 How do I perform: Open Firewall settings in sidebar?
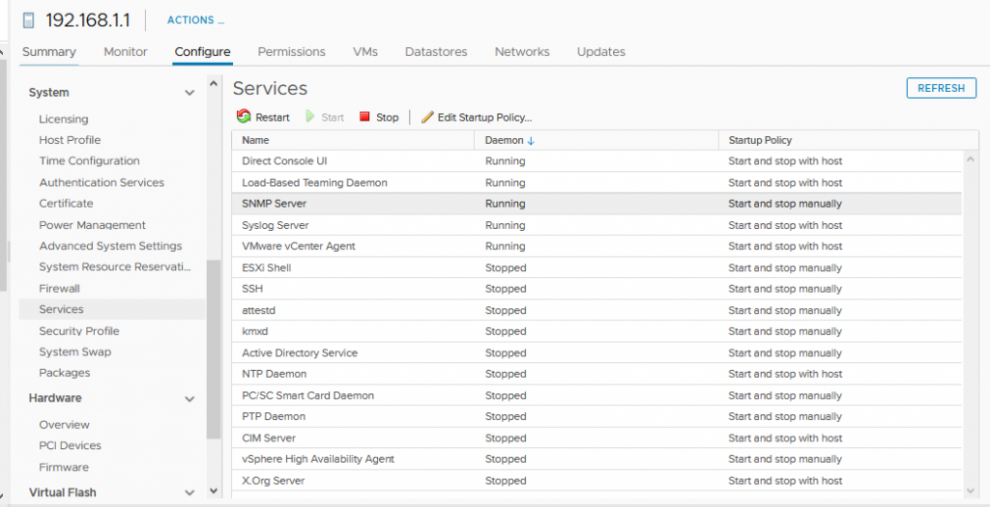point(59,289)
